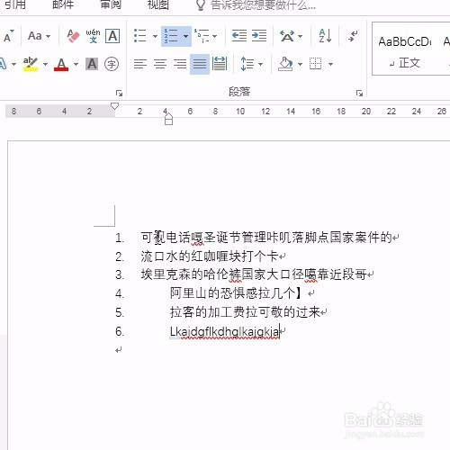Click the 段落 group label
The width and height of the screenshot is (450, 450).
click(239, 92)
